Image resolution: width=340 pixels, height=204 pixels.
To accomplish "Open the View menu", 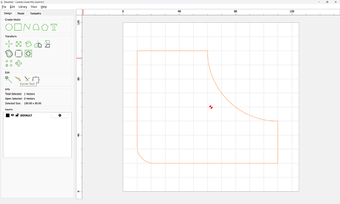I will point(34,7).
